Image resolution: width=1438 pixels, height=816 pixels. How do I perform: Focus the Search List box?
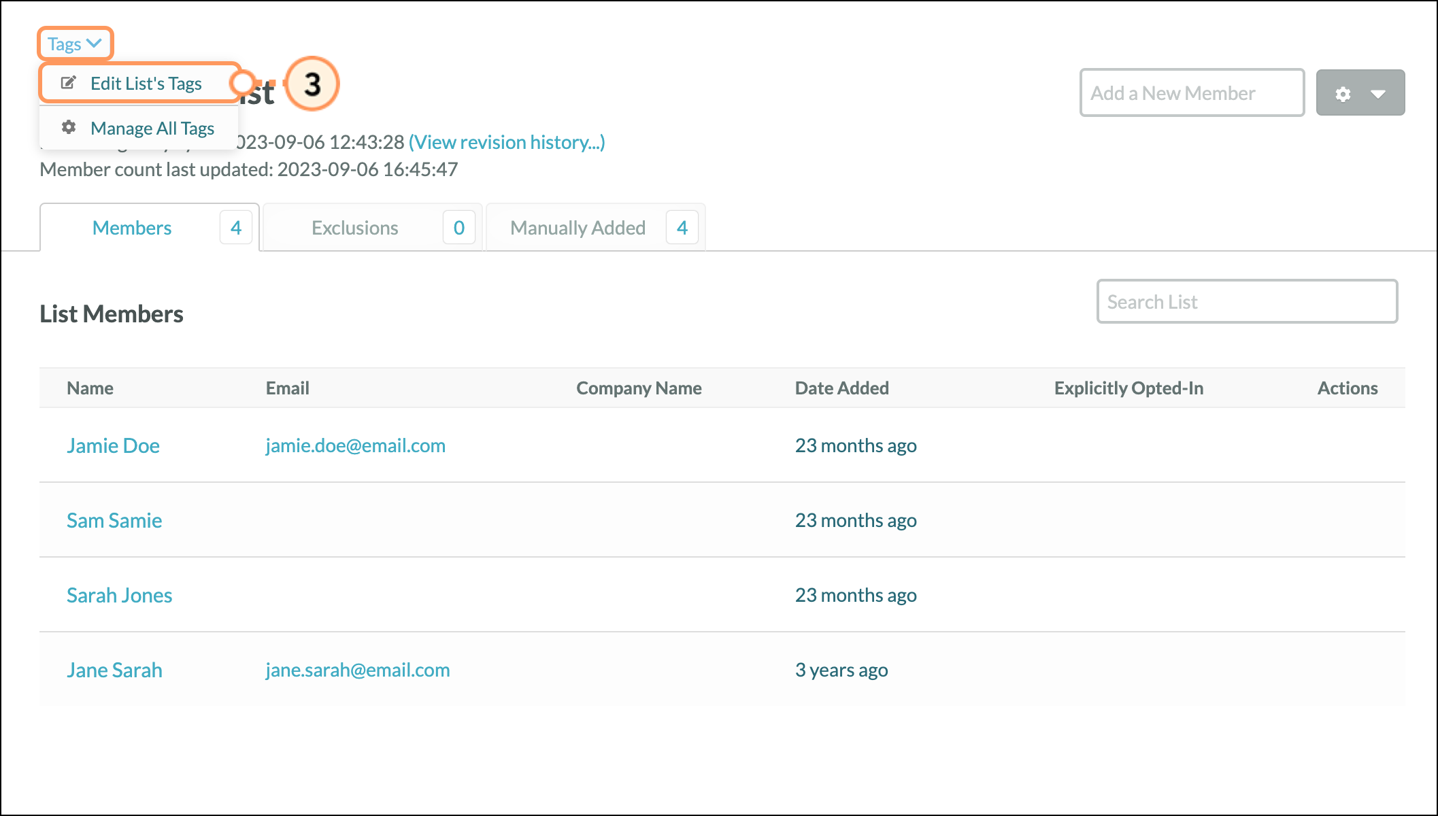coord(1246,302)
